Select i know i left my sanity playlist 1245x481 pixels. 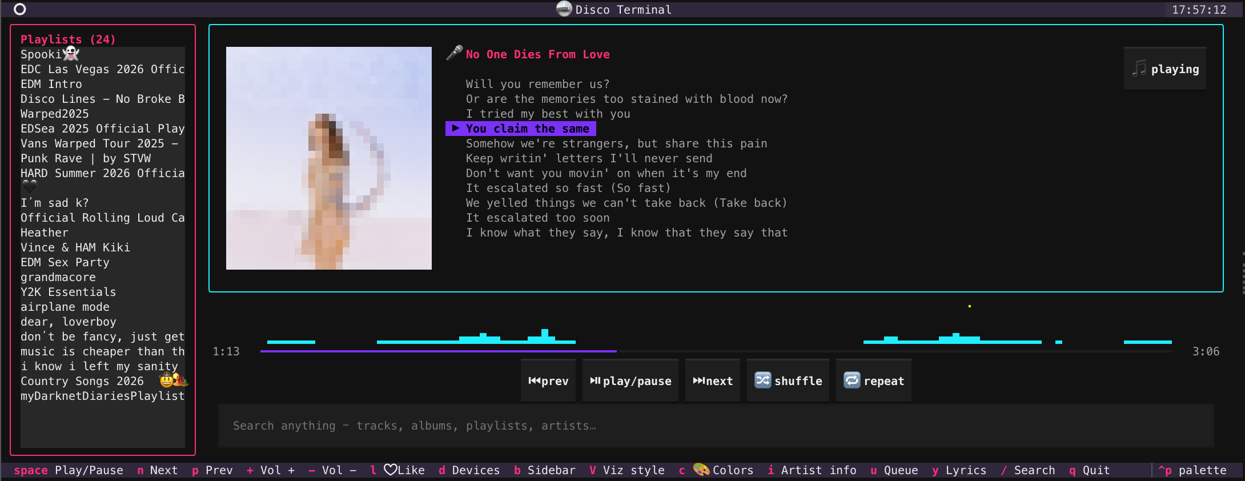[103, 366]
